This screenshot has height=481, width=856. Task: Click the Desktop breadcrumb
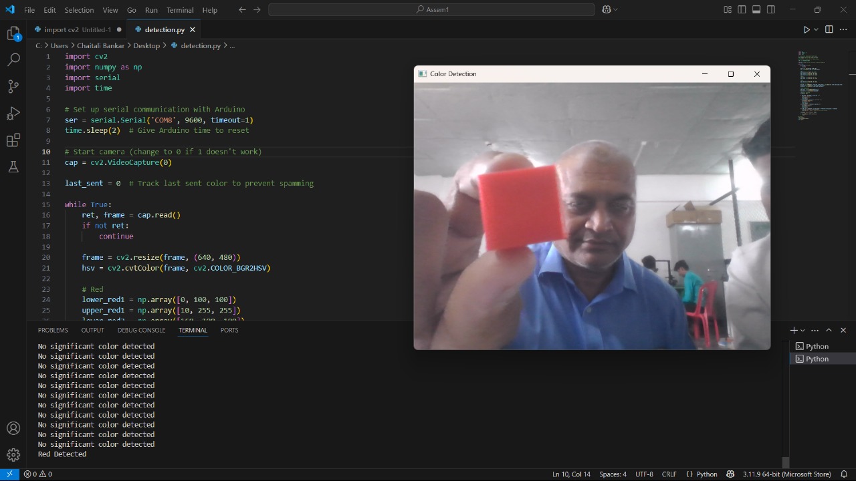tap(146, 45)
